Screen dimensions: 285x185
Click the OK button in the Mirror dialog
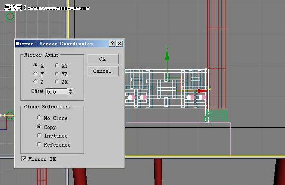pos(103,59)
